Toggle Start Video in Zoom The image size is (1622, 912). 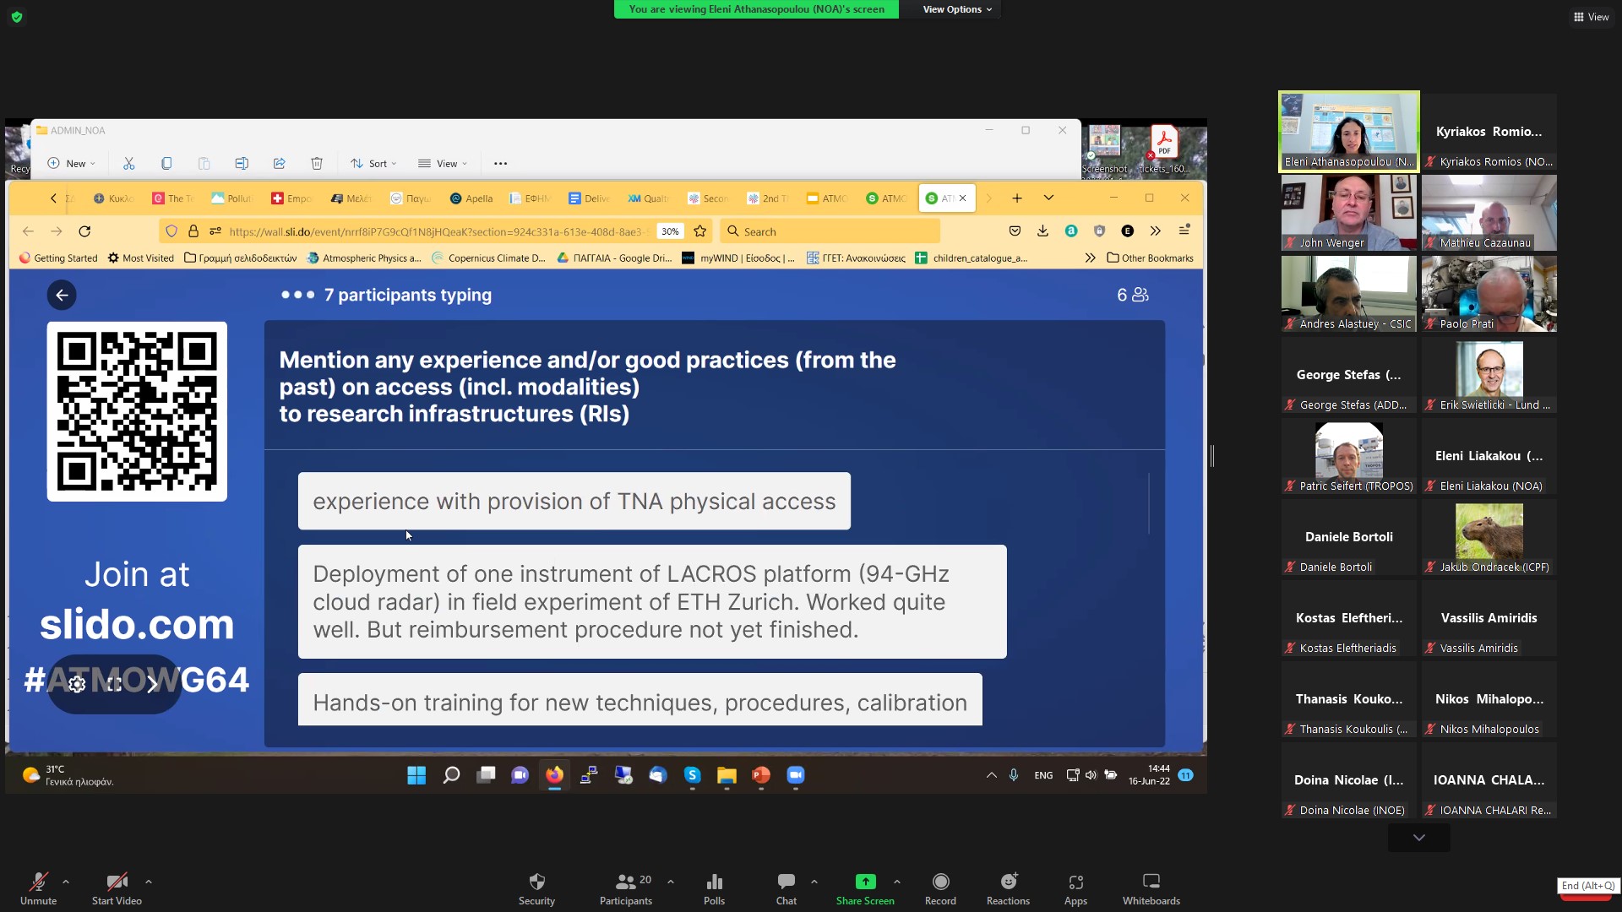point(116,888)
